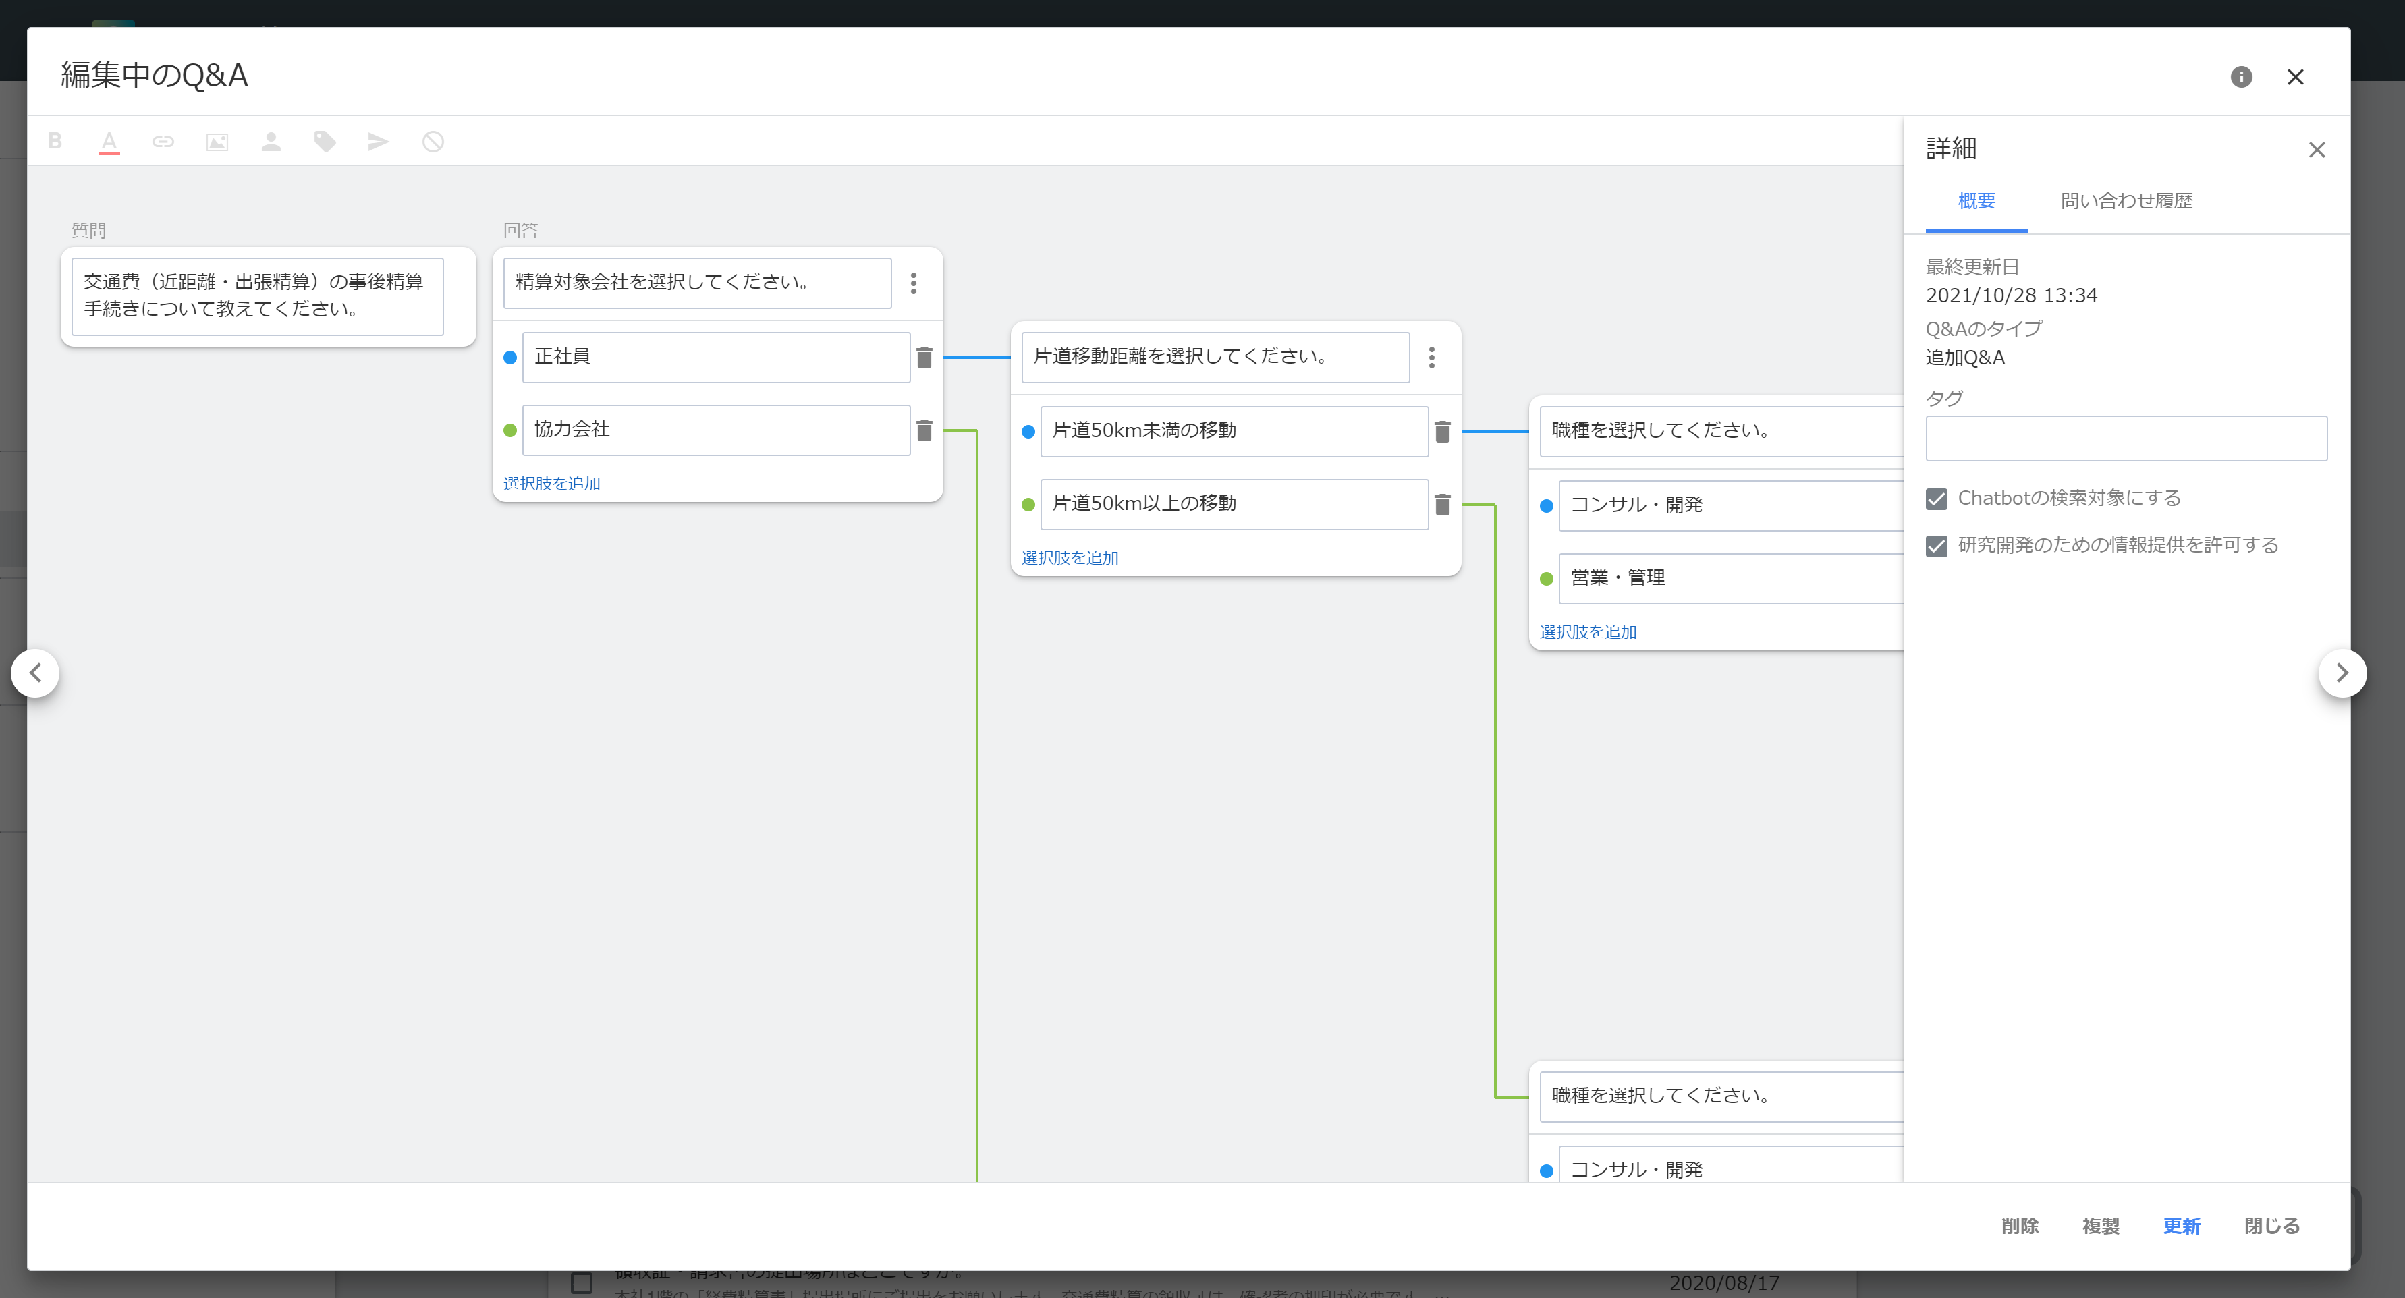Close the 詳細 side panel

(x=2317, y=149)
